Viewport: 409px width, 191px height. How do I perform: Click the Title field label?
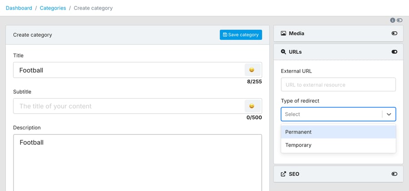pyautogui.click(x=18, y=55)
